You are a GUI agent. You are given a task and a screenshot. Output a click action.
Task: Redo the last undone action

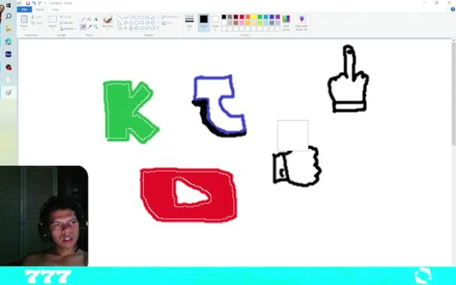pyautogui.click(x=40, y=3)
